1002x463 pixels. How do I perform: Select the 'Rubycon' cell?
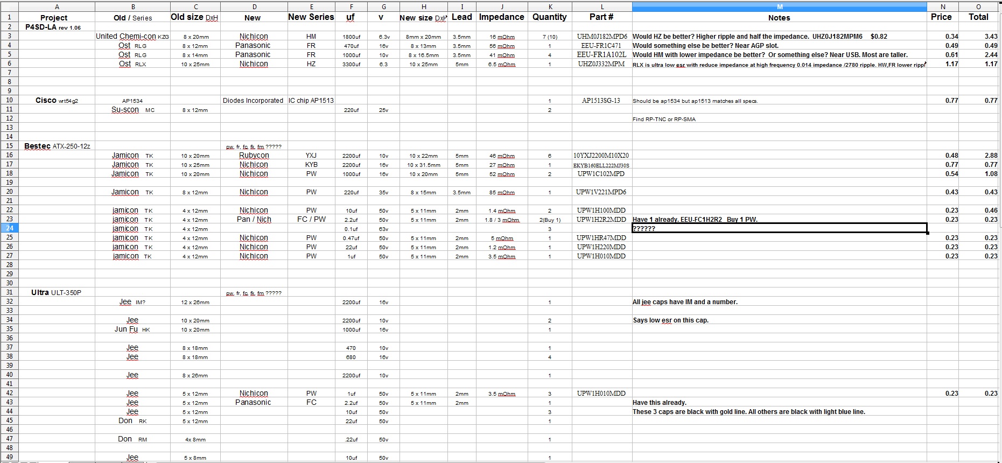254,155
